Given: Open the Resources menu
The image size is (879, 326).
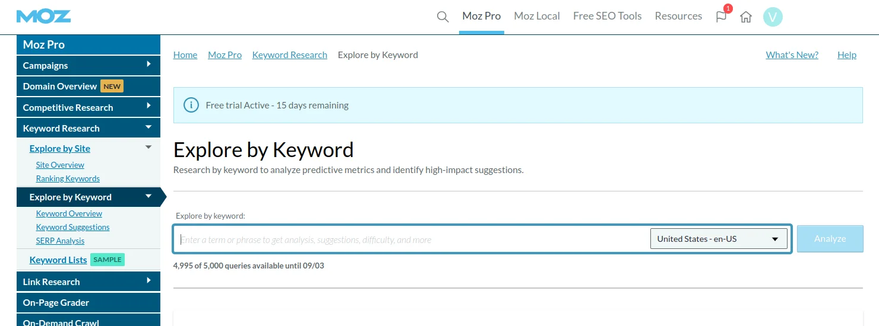Looking at the screenshot, I should [x=678, y=16].
